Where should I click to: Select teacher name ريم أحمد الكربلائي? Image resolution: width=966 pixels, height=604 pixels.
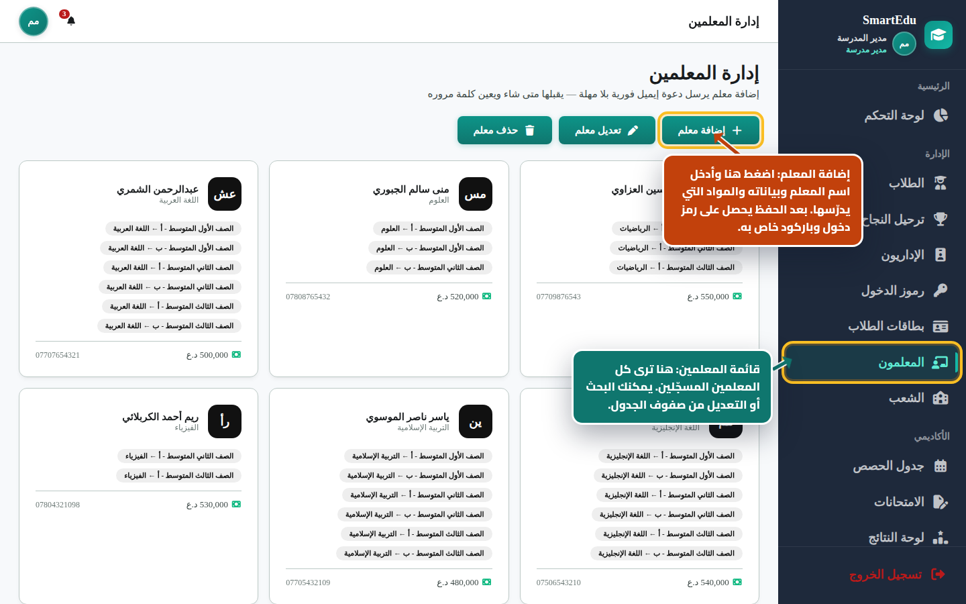click(x=160, y=417)
